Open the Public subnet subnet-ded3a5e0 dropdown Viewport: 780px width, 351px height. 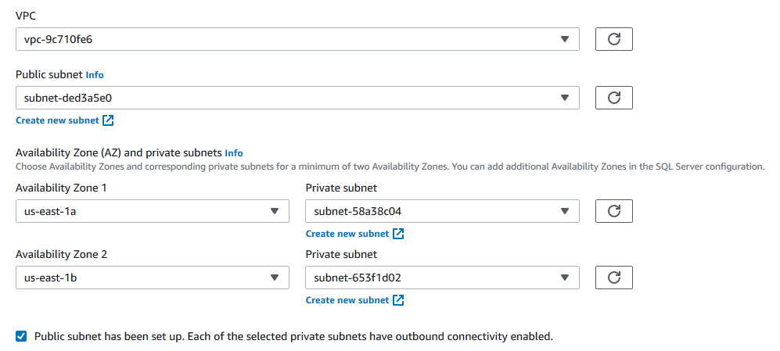point(297,98)
